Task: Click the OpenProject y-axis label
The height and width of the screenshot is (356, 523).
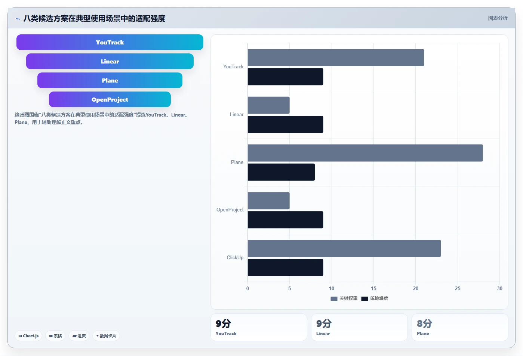Action: click(230, 210)
